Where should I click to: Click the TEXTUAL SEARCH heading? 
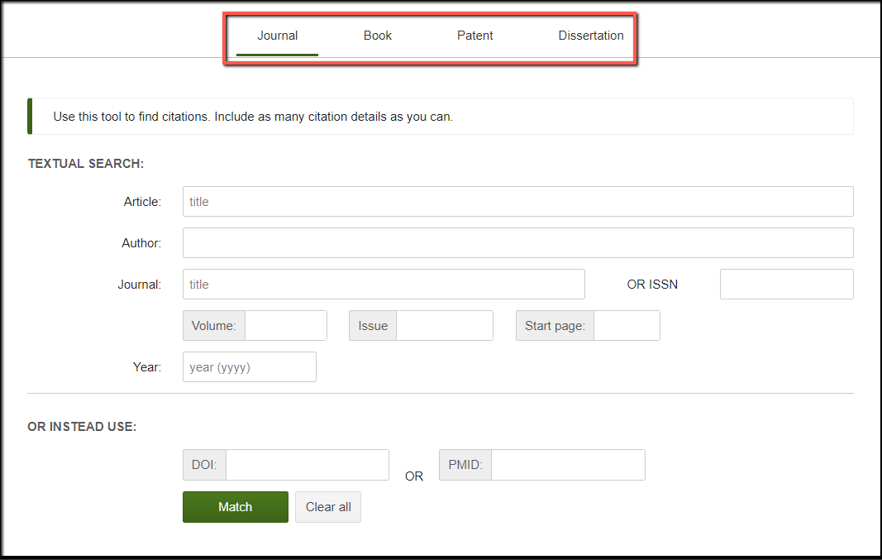[86, 164]
